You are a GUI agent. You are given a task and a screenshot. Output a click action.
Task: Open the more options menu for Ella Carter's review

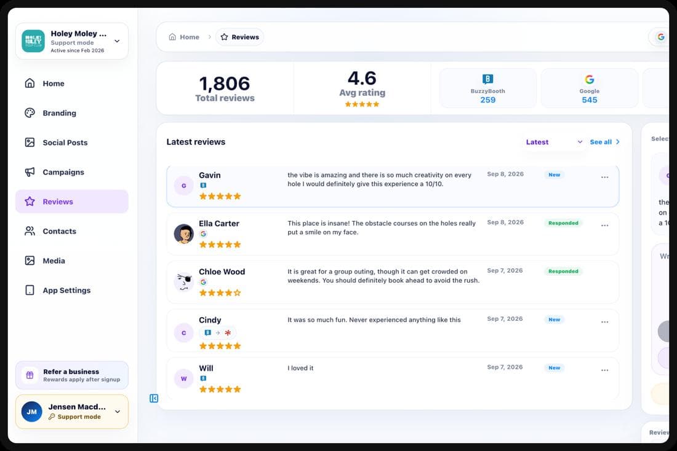click(x=604, y=225)
